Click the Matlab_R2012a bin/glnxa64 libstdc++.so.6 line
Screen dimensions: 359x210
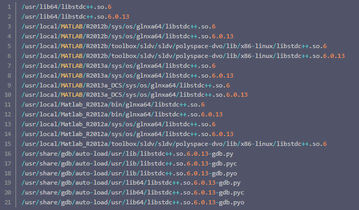113,104
